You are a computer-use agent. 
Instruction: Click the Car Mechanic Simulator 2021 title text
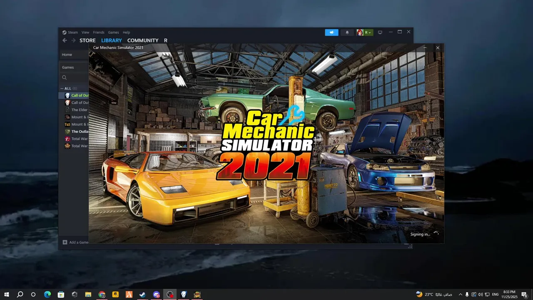118,47
